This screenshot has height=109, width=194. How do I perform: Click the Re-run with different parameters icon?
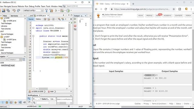point(75,22)
